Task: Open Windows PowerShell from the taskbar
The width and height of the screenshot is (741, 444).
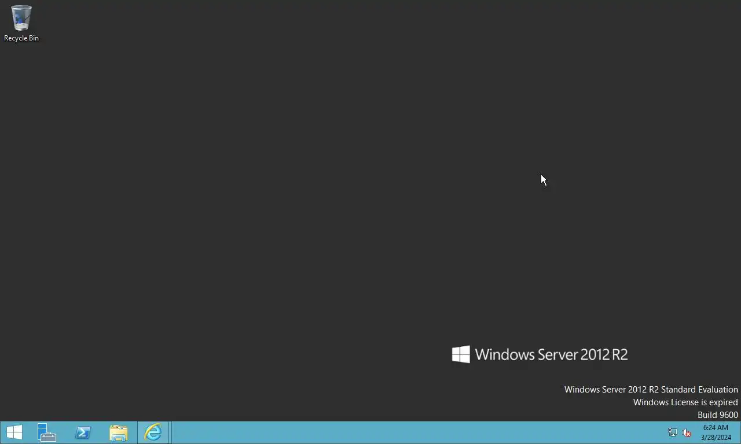Action: click(83, 432)
